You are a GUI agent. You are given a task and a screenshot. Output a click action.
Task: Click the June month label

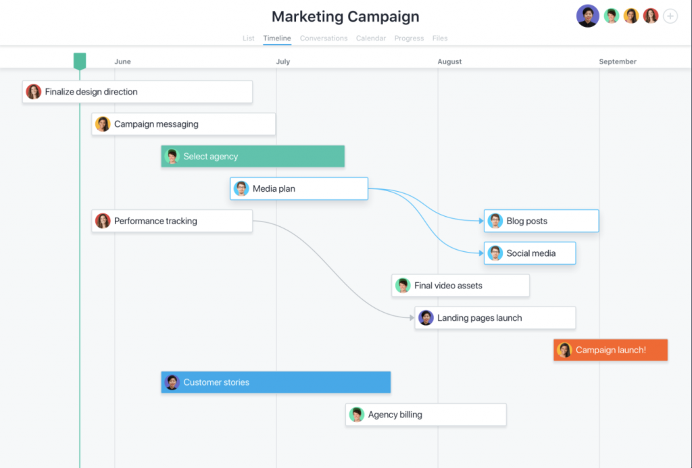pyautogui.click(x=122, y=61)
